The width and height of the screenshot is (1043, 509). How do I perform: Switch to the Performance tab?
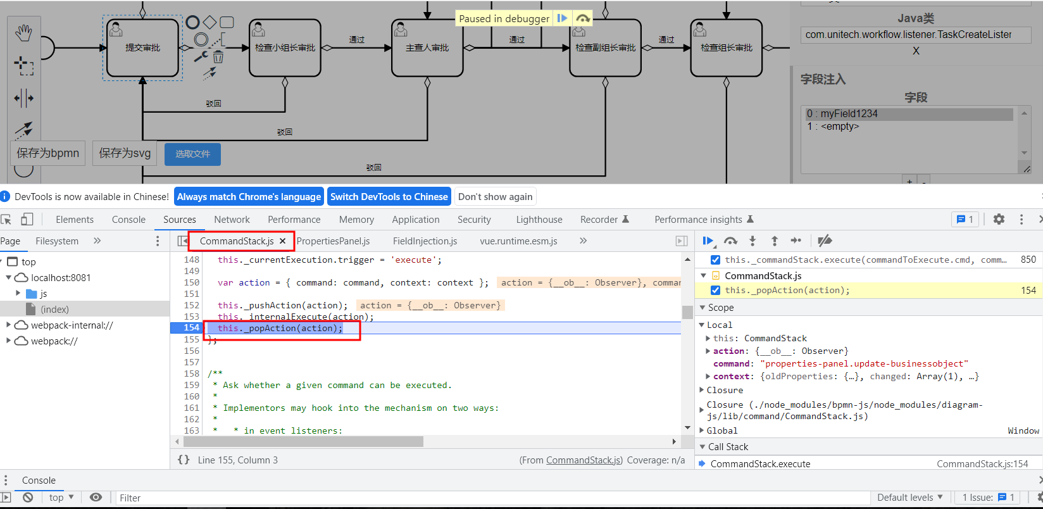click(294, 219)
